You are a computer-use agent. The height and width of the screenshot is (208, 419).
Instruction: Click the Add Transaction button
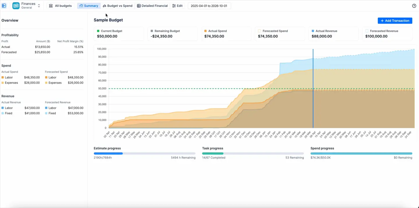click(x=395, y=21)
